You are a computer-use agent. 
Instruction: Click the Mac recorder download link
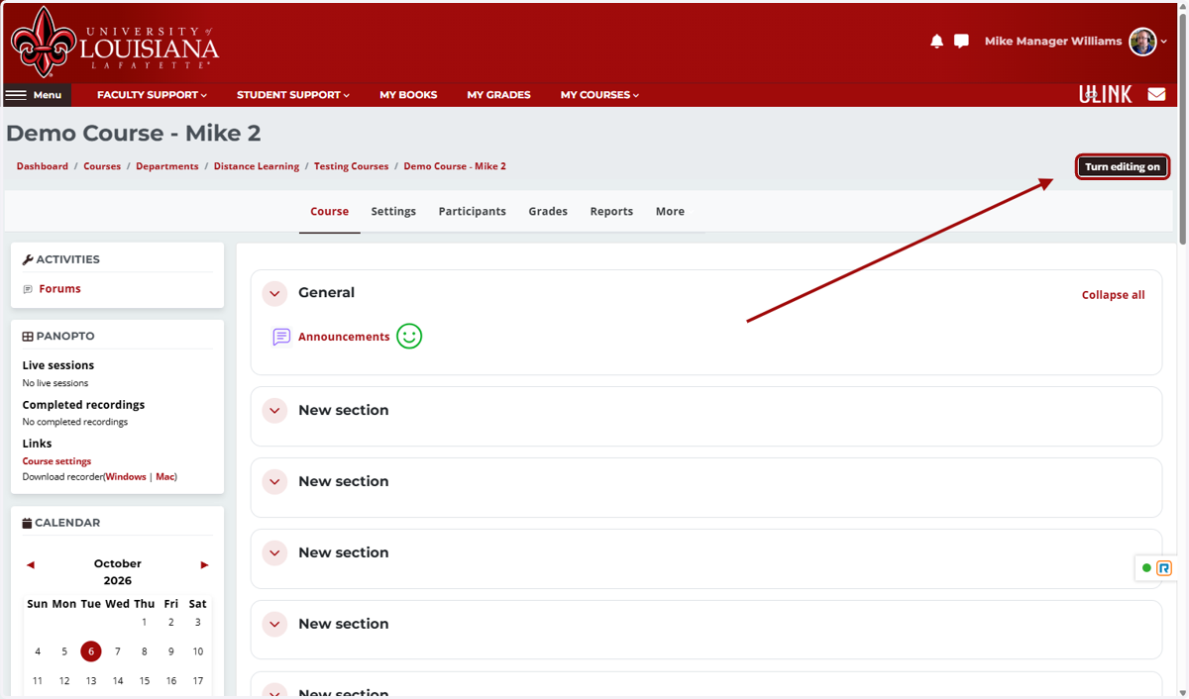coord(164,477)
